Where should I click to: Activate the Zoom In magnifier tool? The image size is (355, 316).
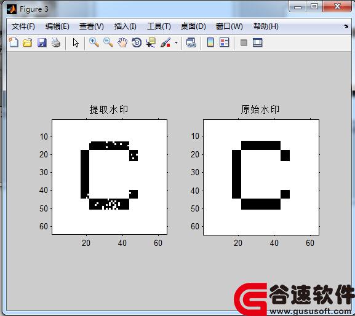[x=94, y=42]
